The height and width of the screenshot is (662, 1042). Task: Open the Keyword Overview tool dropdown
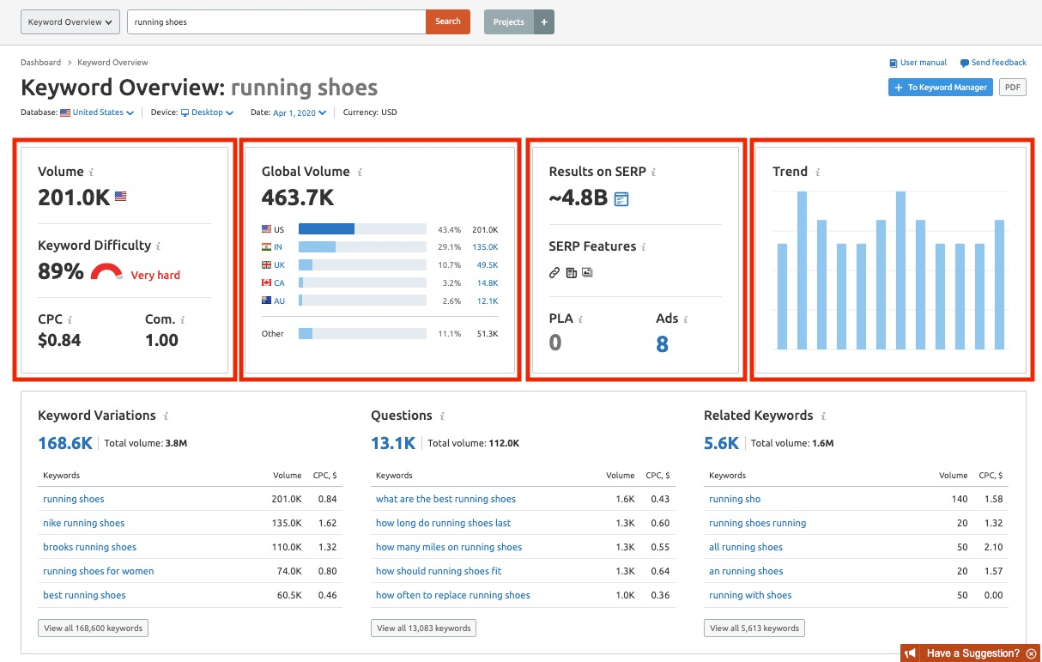tap(70, 22)
